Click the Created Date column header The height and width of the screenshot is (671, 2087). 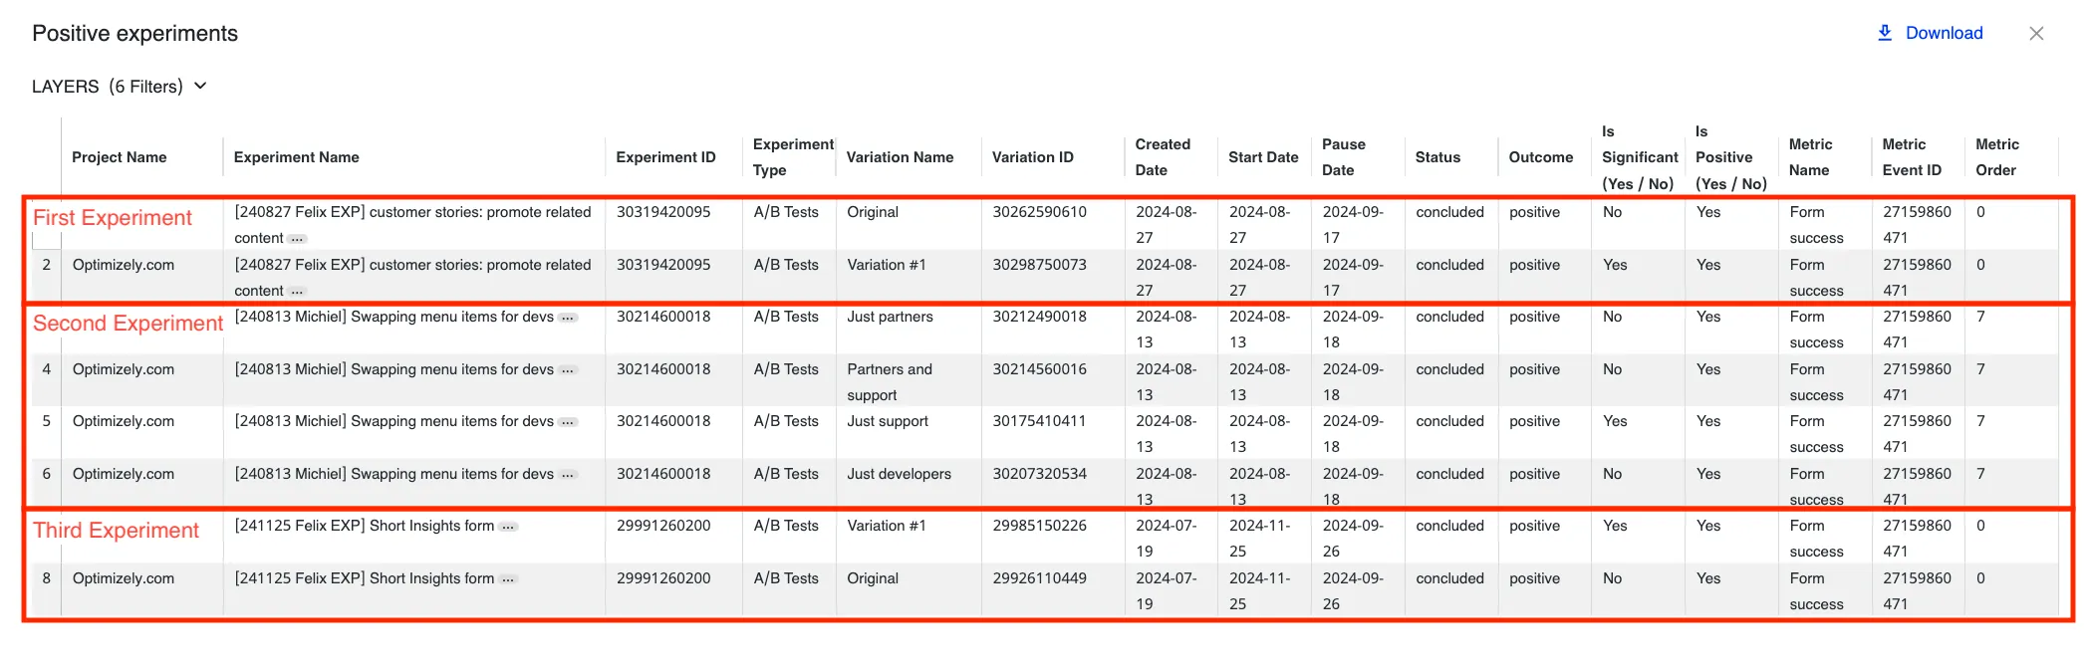click(1163, 157)
